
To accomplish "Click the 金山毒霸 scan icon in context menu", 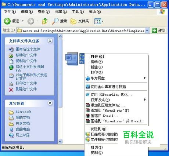I will 87,87.
